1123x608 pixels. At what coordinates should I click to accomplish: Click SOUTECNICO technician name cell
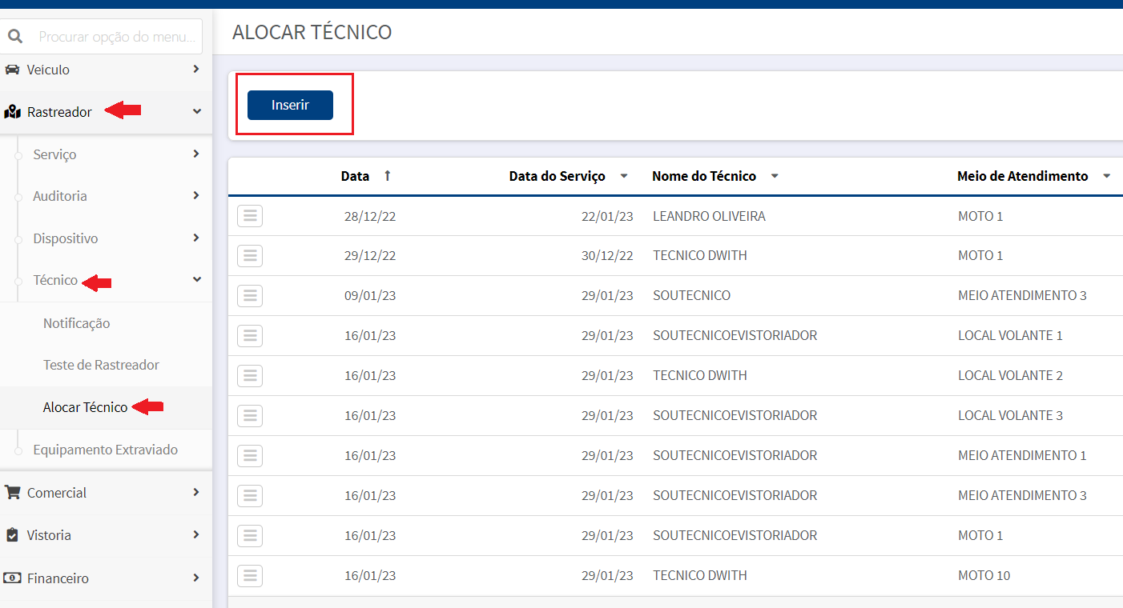click(x=691, y=296)
